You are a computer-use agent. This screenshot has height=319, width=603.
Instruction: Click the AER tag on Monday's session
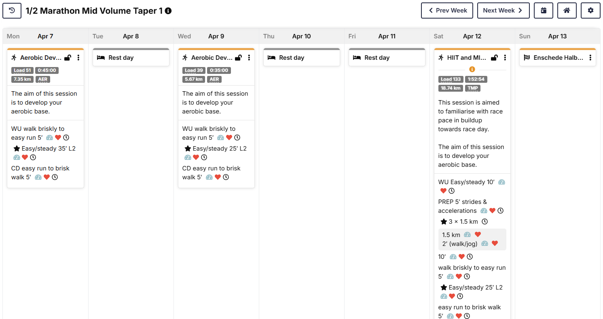pos(43,79)
